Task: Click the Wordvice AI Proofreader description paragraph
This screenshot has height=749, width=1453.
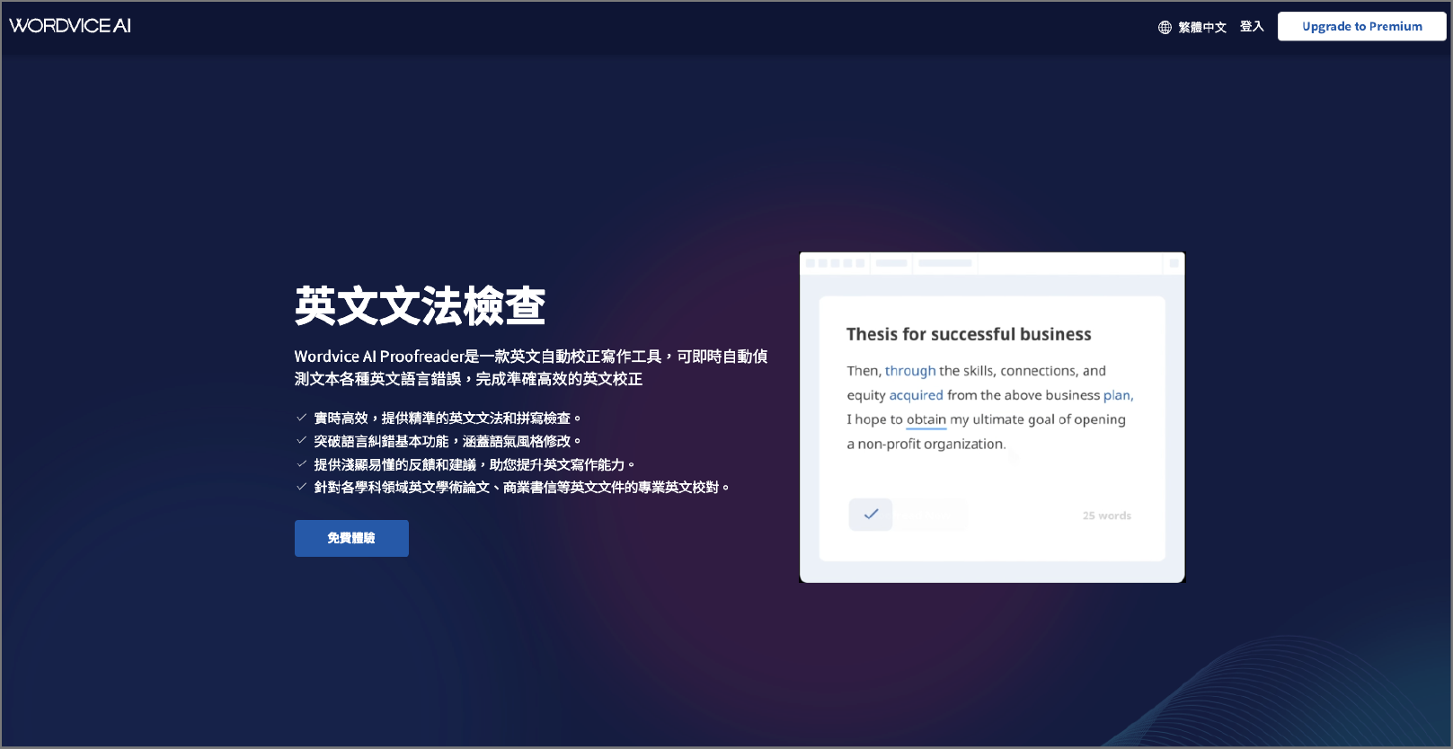Action: point(531,367)
